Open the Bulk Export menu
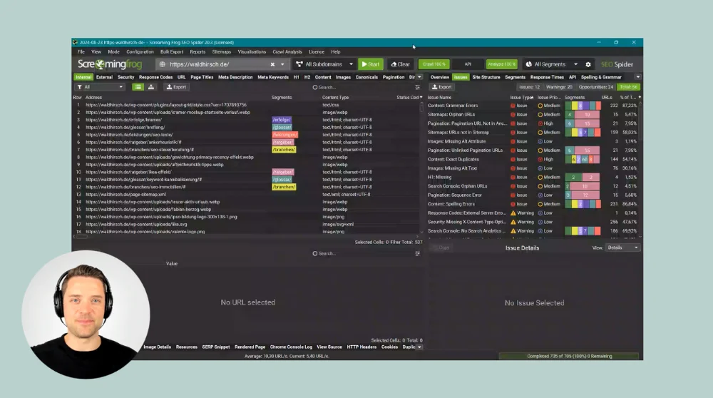713x398 pixels. [171, 52]
